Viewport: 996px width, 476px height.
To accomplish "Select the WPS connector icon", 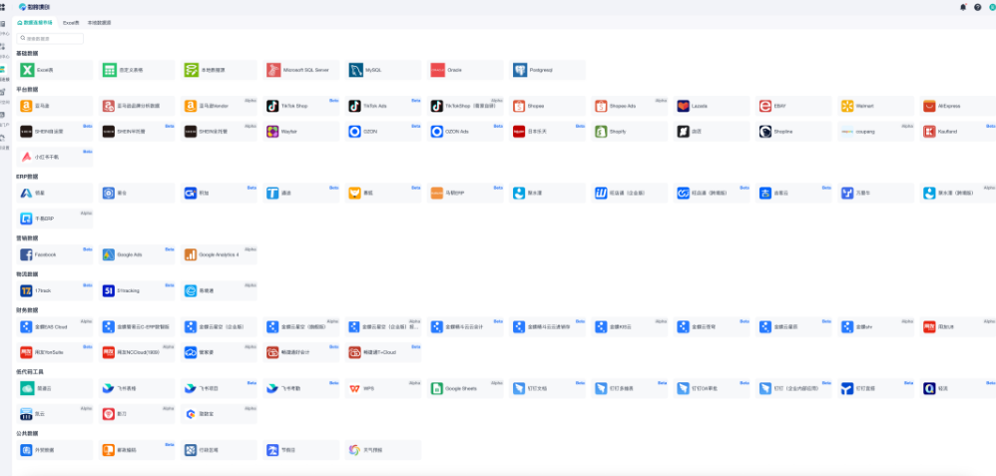I will click(x=355, y=388).
